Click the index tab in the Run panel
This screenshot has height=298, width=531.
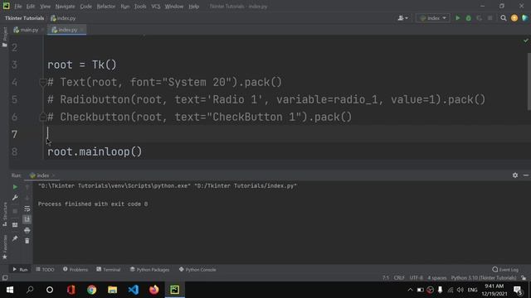pyautogui.click(x=42, y=175)
